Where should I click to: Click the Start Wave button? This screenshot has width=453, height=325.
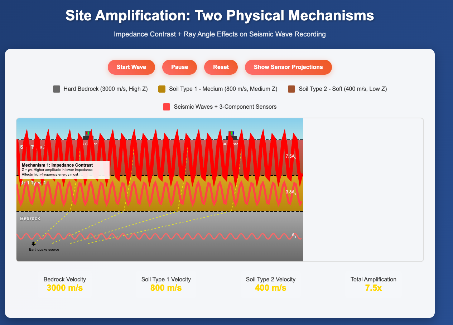[131, 67]
